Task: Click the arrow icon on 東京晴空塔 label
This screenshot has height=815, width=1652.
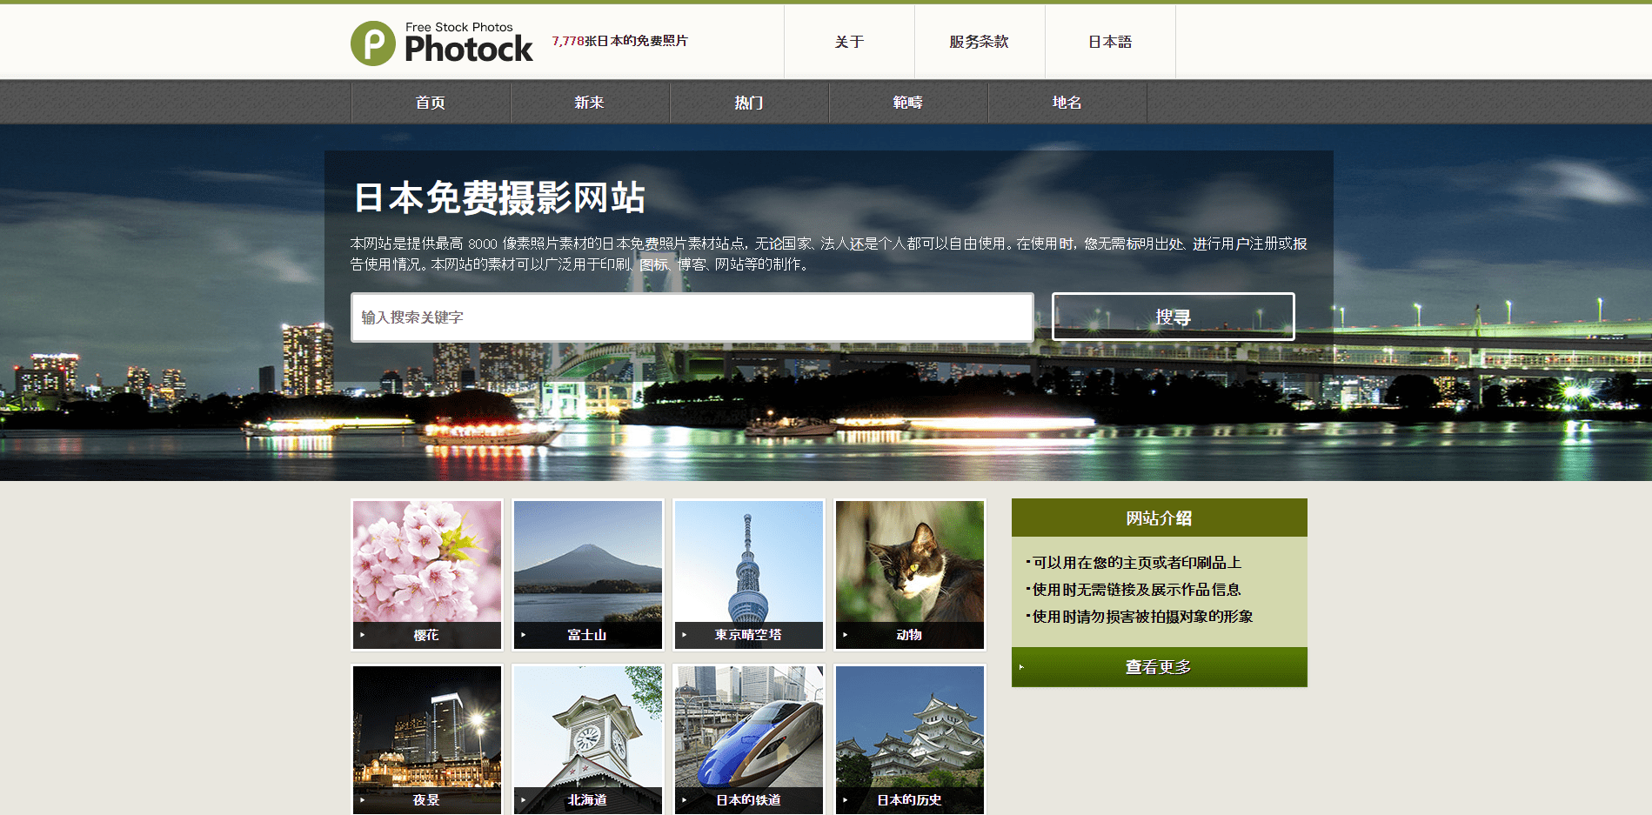Action: 685,635
